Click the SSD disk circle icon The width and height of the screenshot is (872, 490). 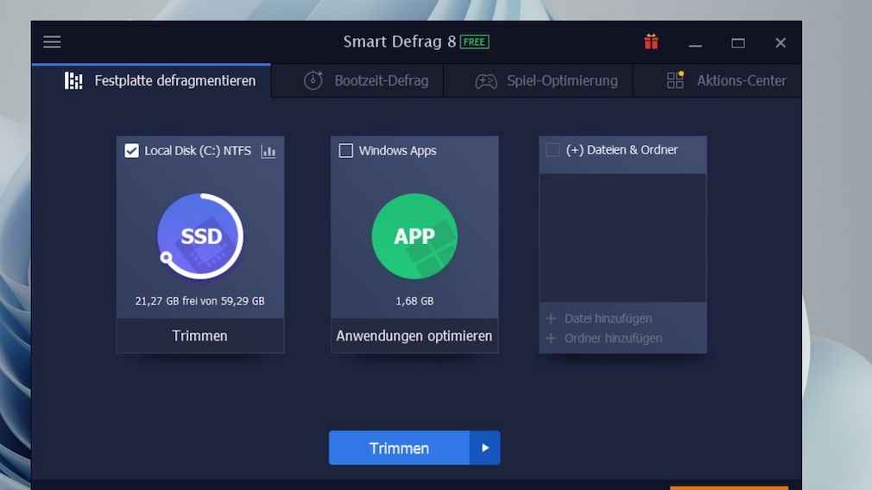pos(200,236)
